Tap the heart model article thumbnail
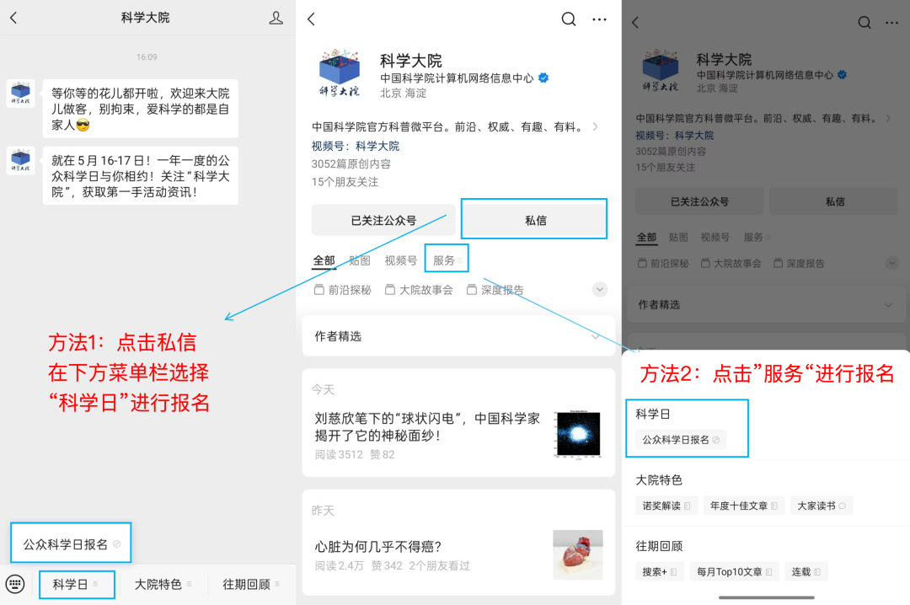 click(578, 554)
